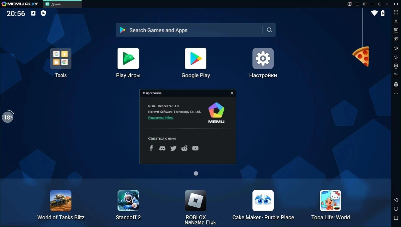Viewport: 401px width, 227px height.
Task: Open the GPS location tool
Action: pos(396,66)
